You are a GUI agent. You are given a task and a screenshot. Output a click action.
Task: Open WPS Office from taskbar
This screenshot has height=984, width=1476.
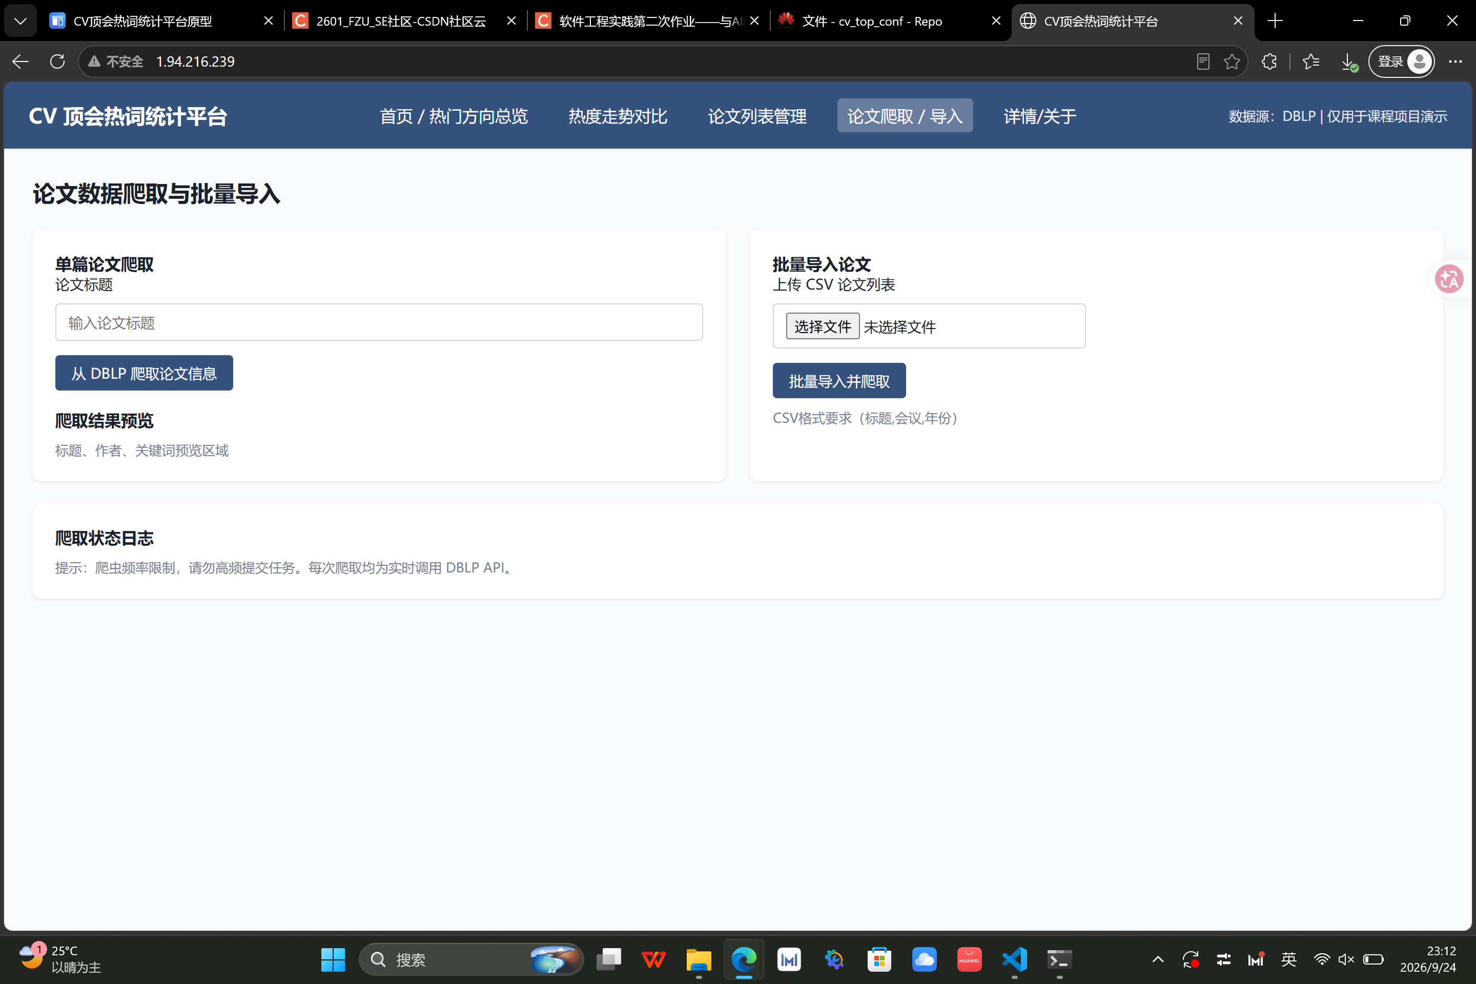tap(654, 959)
